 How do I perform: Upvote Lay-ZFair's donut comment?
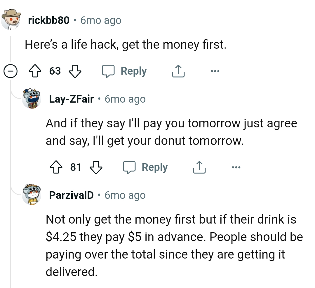(56, 167)
